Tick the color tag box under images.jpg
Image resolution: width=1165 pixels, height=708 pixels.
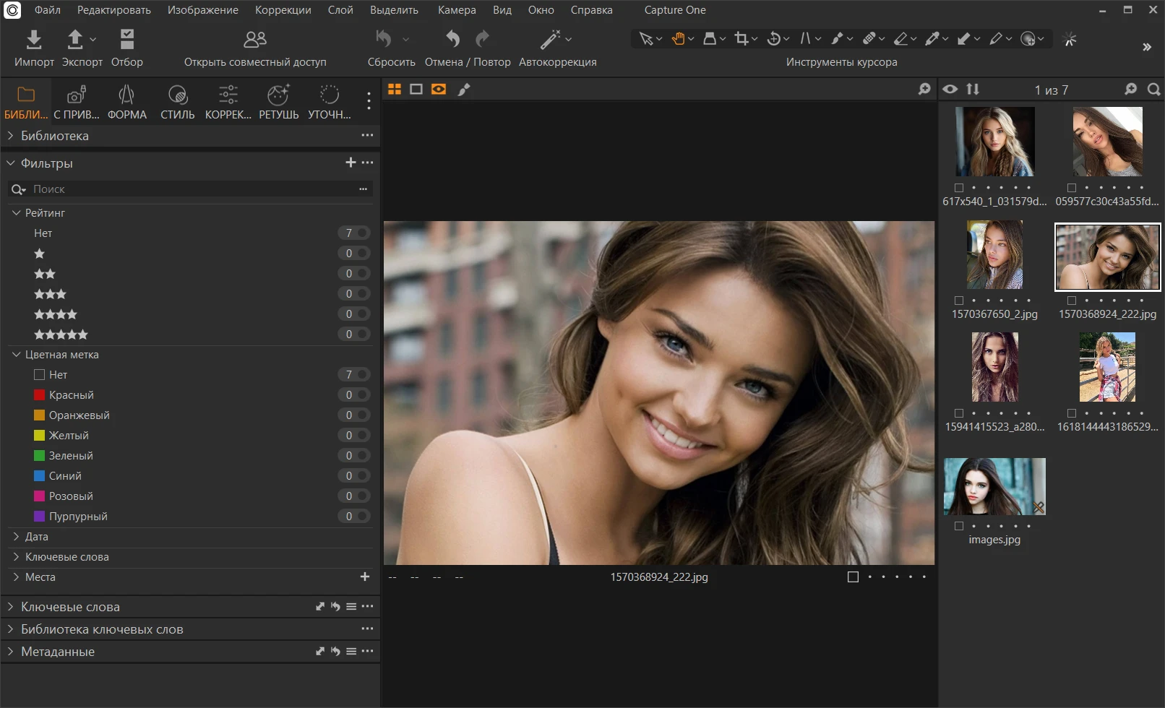(x=959, y=526)
